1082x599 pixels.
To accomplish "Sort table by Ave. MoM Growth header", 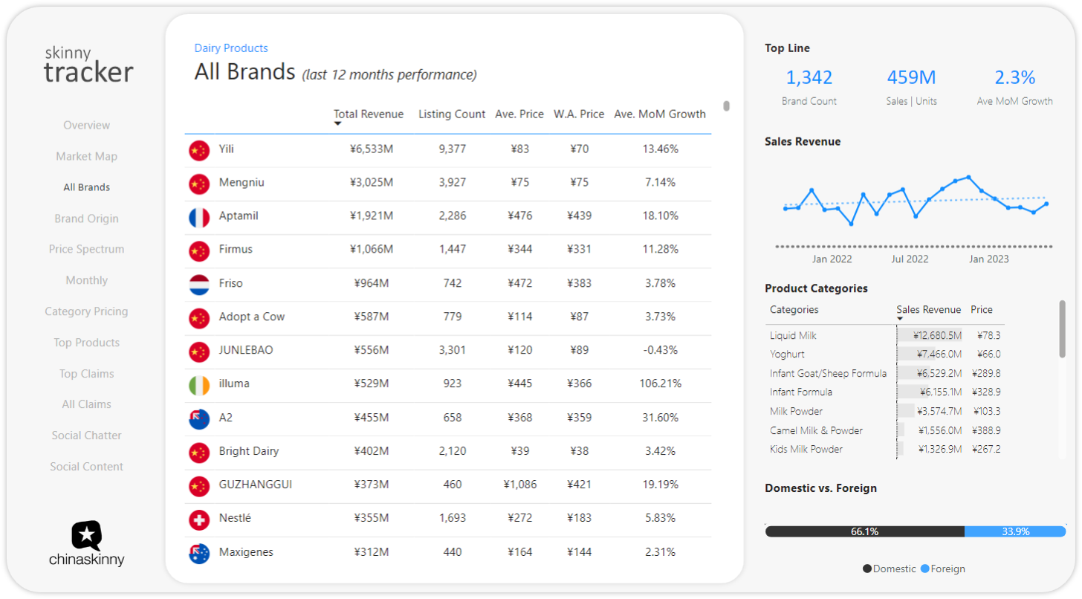I will click(660, 114).
